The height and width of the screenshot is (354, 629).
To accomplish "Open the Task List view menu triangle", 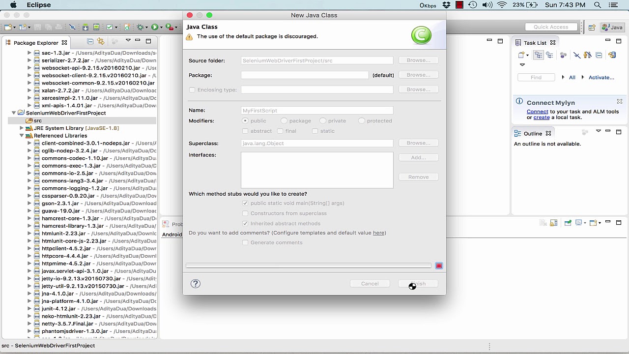I will pos(522,65).
